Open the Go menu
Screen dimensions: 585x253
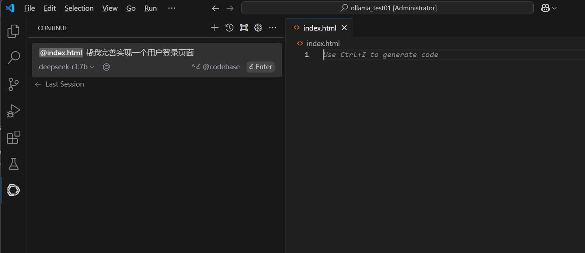coord(131,8)
